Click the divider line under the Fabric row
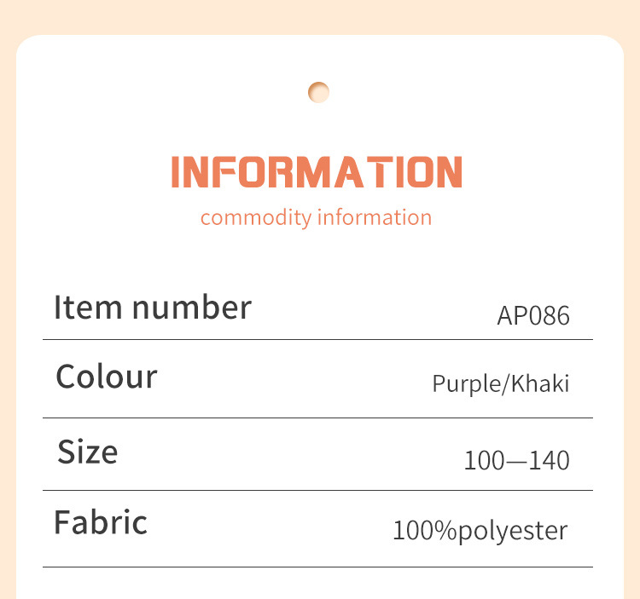Screen dimensions: 640x599 pos(317,567)
